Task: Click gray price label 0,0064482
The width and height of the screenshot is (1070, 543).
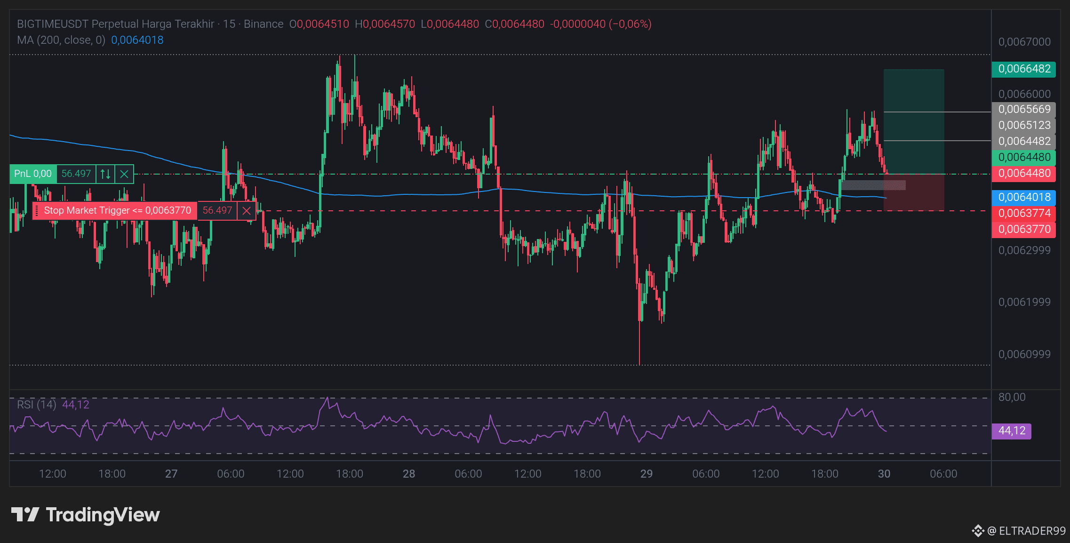Action: [x=1024, y=142]
